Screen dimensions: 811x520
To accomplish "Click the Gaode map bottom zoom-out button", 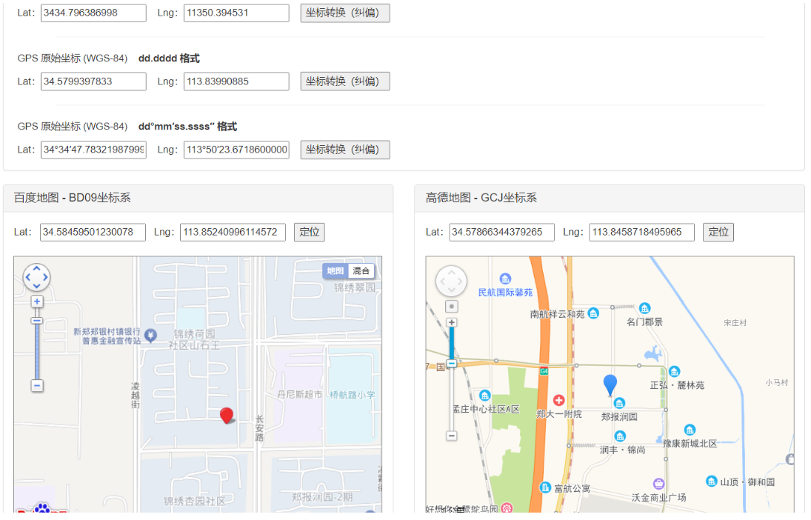I will (x=452, y=436).
